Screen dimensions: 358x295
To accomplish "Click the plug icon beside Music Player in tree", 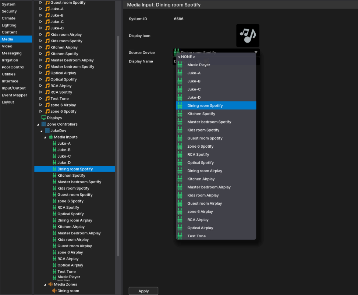I will tap(54, 278).
